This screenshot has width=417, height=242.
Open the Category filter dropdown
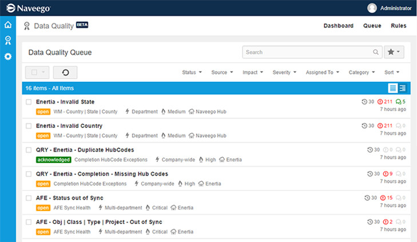362,72
